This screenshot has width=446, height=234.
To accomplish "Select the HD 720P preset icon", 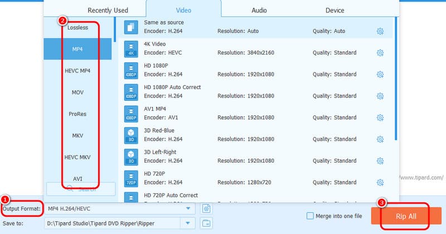I will (131, 178).
